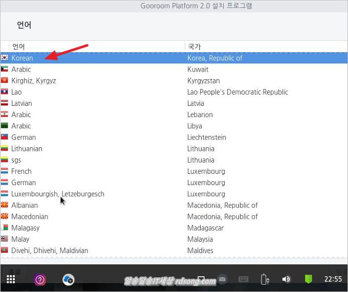Select the Malagasy language row
Viewport: 348px width, 292px height.
coord(26,228)
